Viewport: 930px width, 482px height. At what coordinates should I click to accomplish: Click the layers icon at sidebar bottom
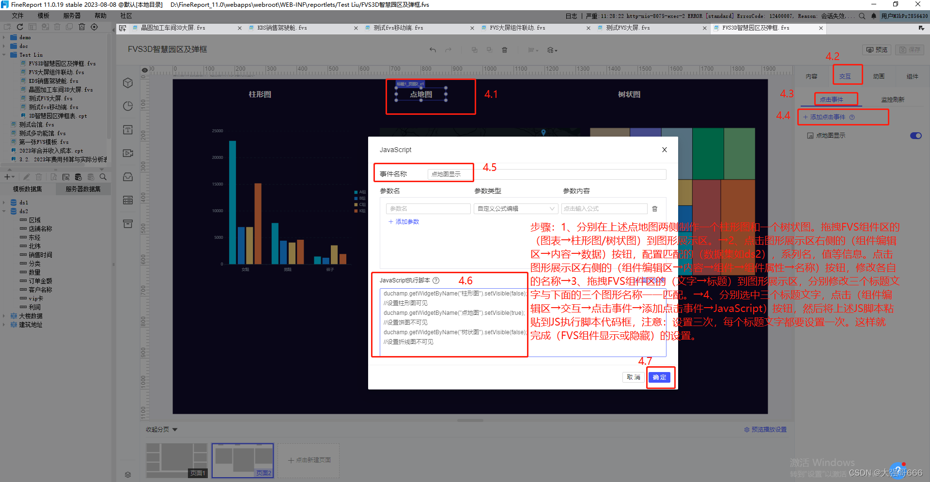(128, 475)
